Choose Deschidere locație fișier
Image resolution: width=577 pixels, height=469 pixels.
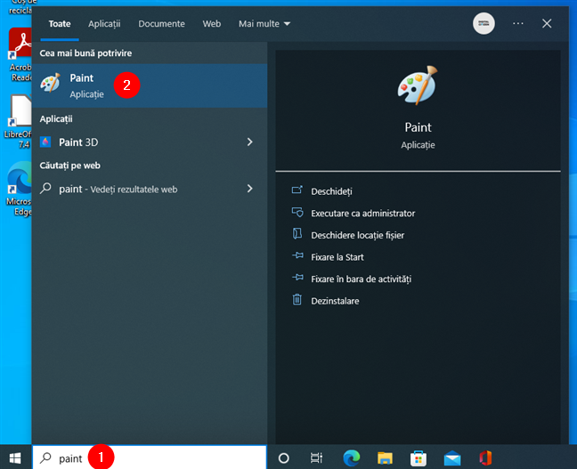pos(357,236)
